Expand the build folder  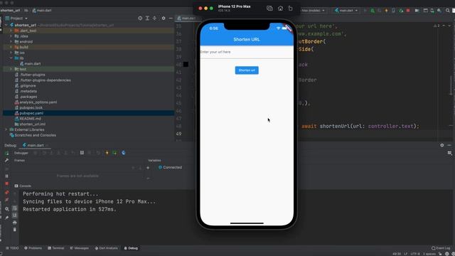click(11, 47)
